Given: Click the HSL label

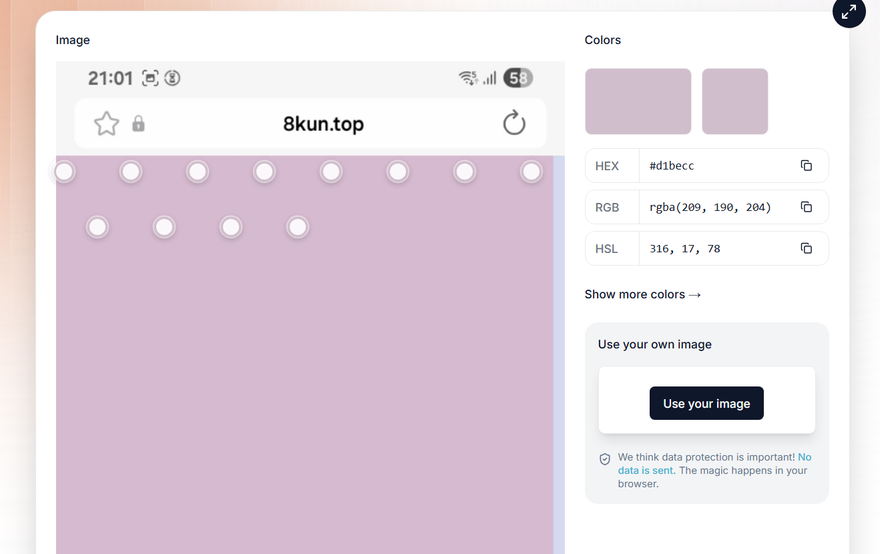Looking at the screenshot, I should click(607, 248).
